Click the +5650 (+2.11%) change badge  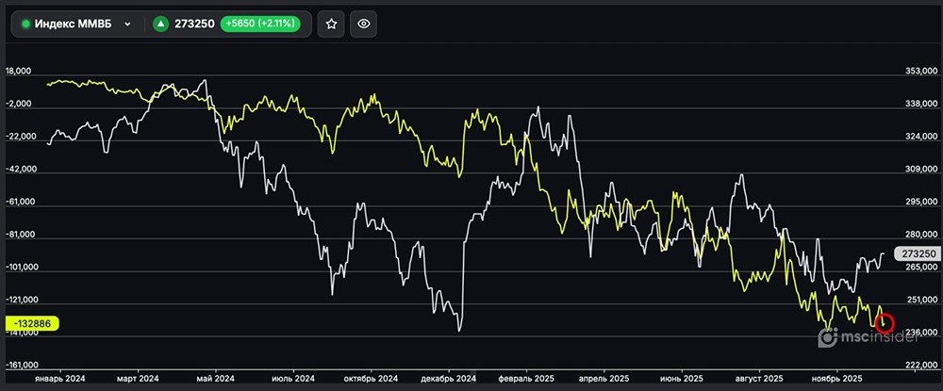[x=259, y=24]
